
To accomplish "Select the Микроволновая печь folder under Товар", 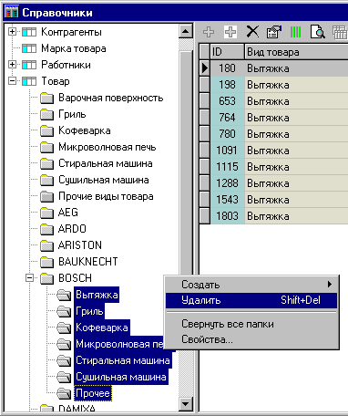I will click(x=107, y=147).
